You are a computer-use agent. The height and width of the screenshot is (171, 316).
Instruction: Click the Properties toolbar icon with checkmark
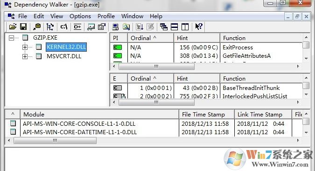(102, 27)
